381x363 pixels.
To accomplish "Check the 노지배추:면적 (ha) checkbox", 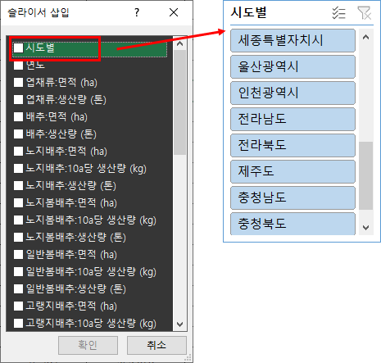I will [x=18, y=152].
